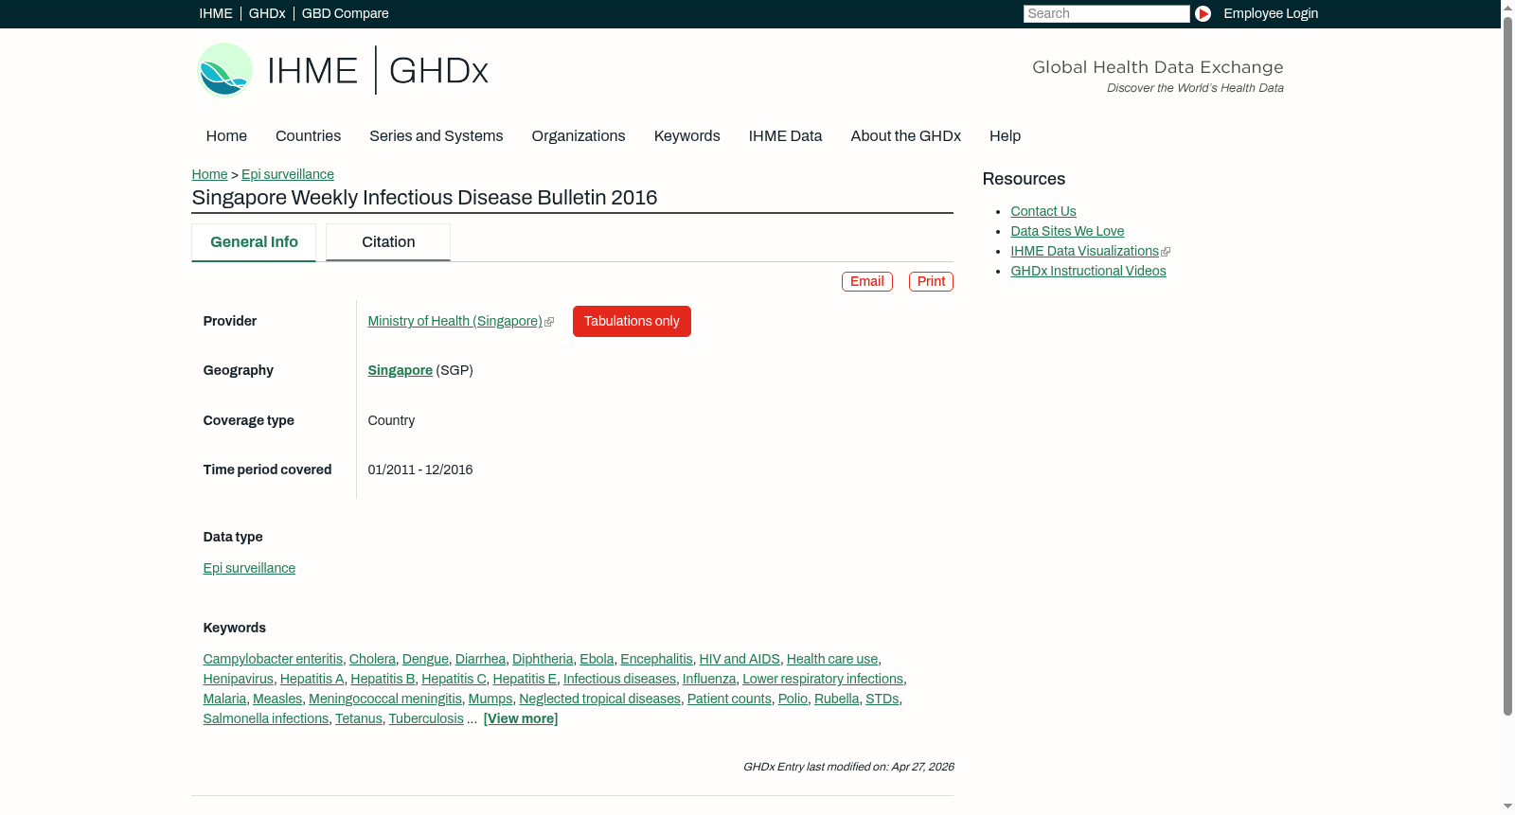
Task: Open the Patient counts keyword
Action: 729,700
